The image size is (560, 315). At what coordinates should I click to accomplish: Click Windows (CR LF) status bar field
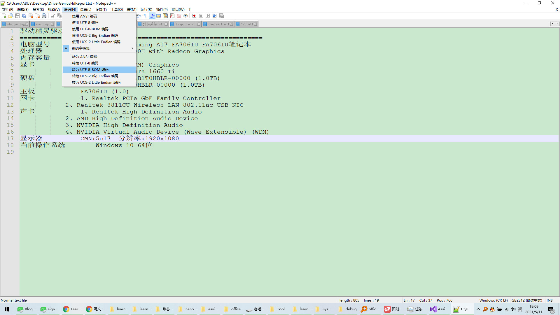[x=494, y=300]
